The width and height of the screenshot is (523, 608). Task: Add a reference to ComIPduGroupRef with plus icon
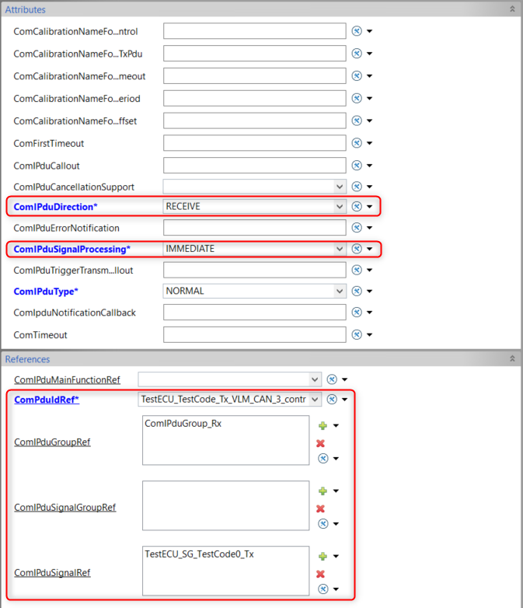(323, 426)
